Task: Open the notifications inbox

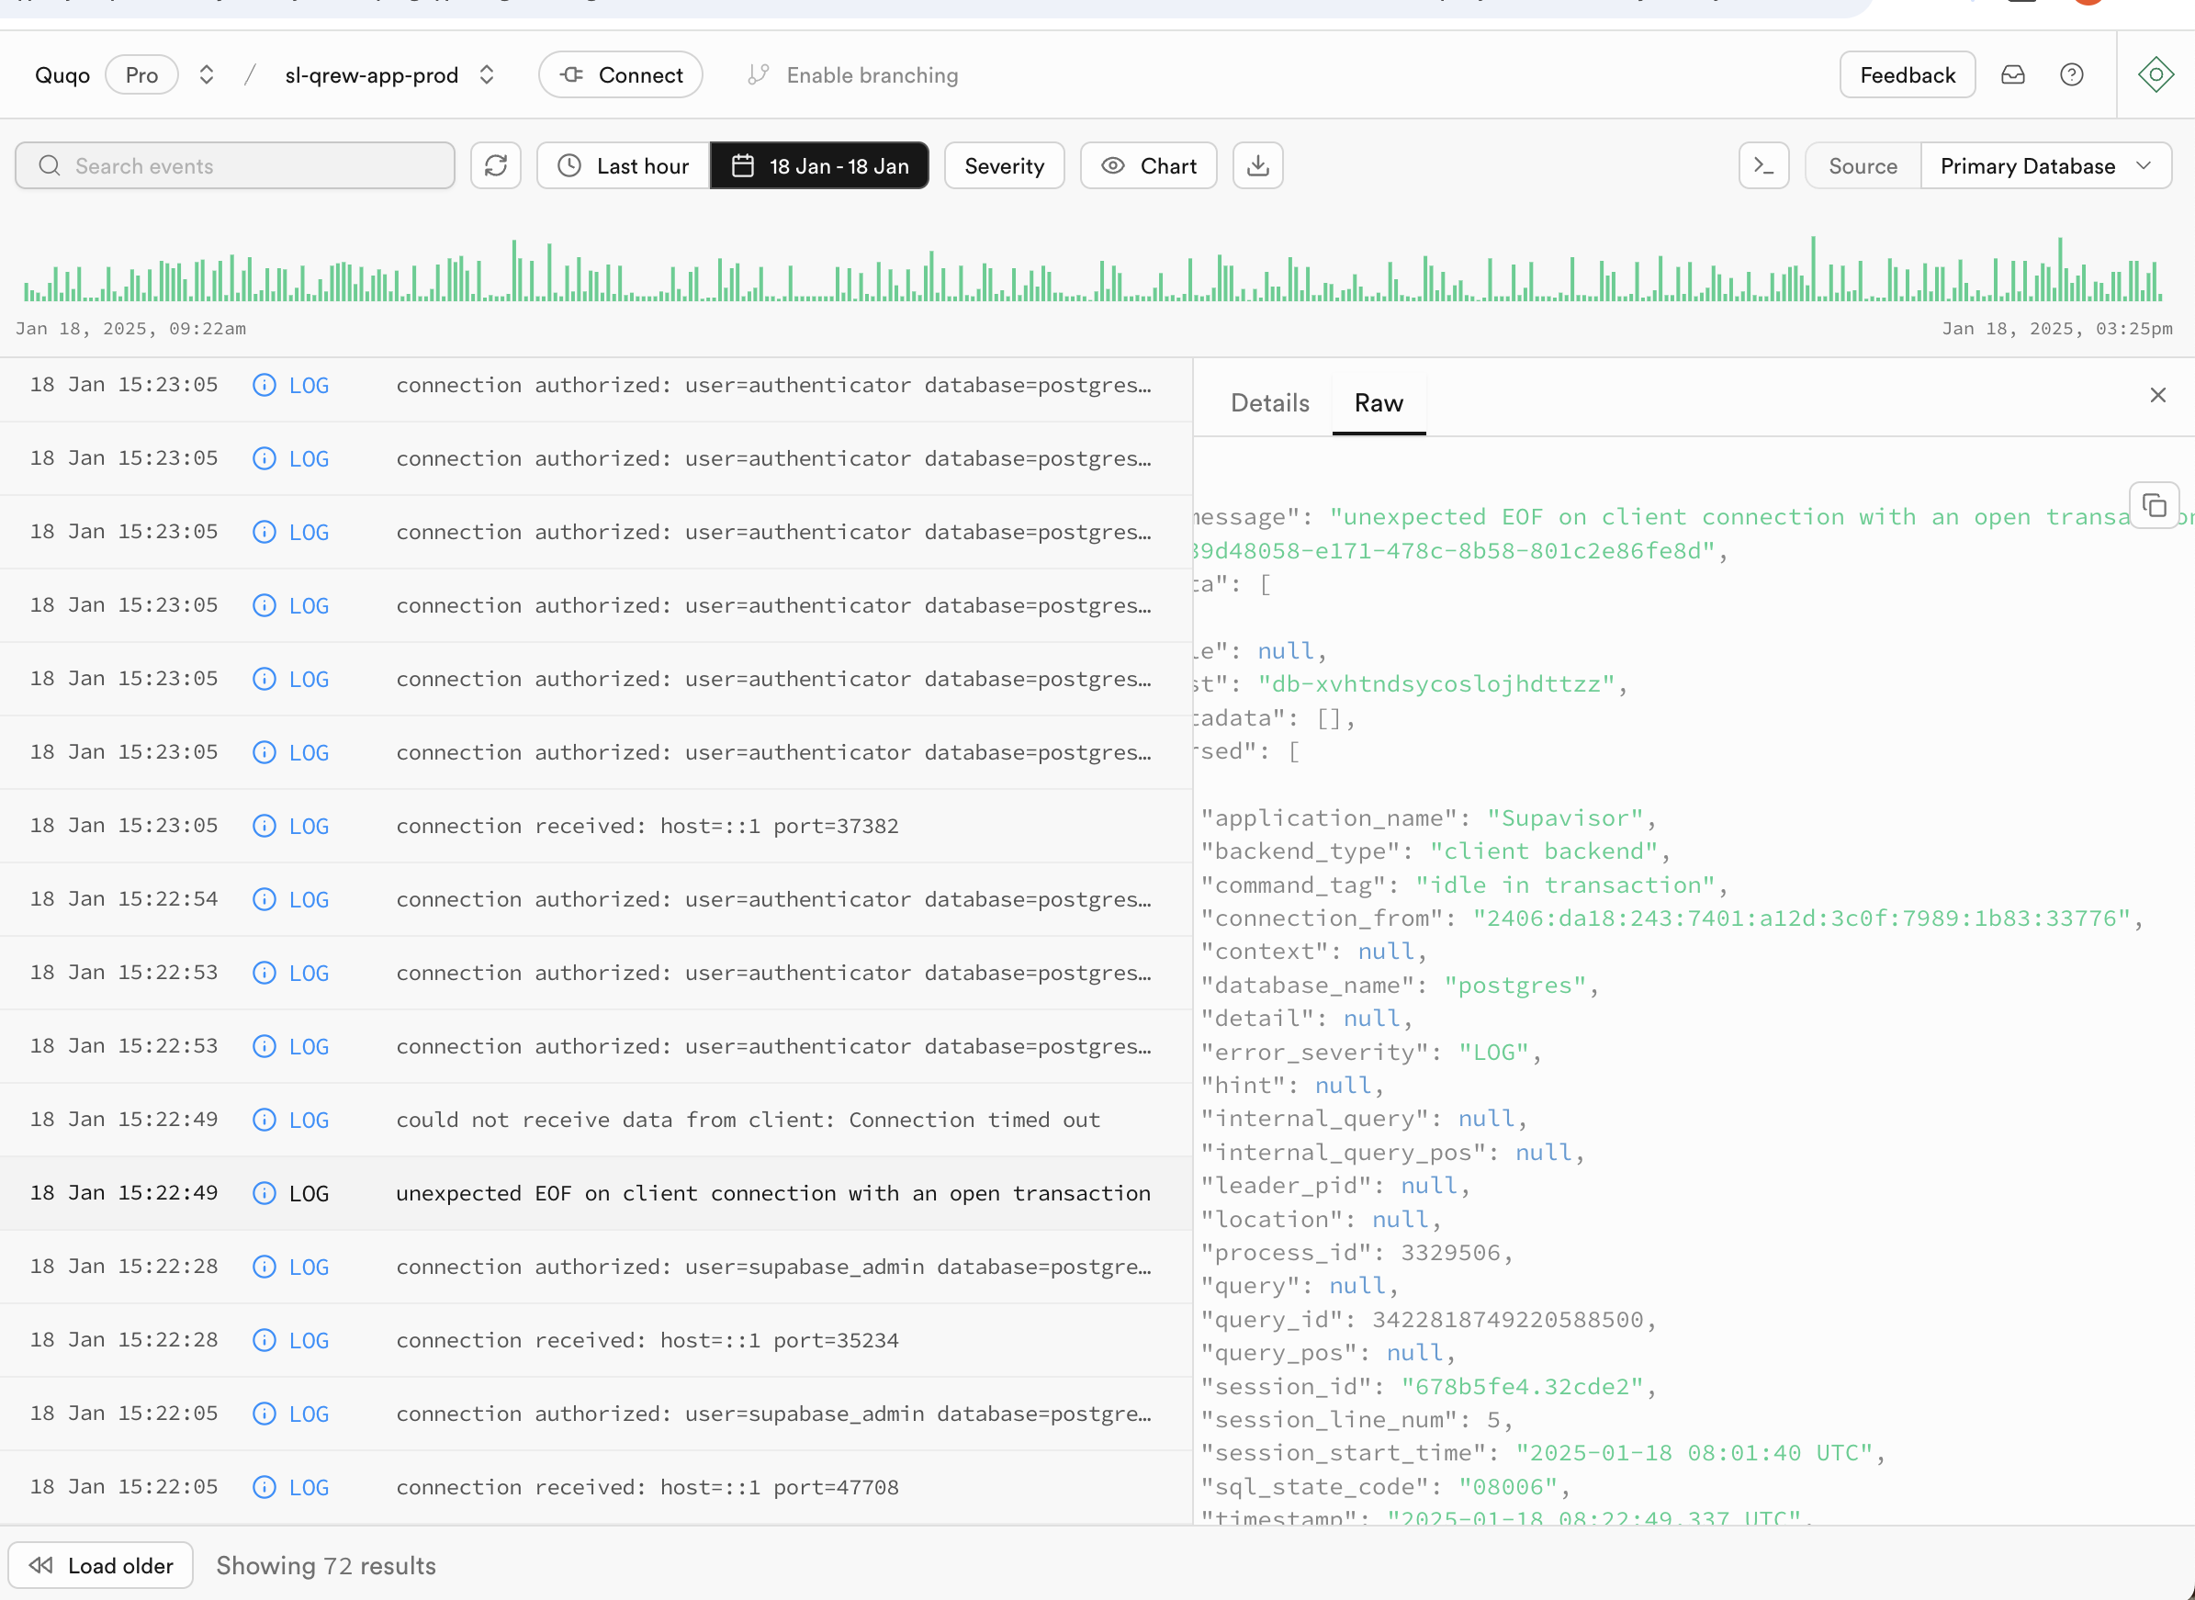Action: pyautogui.click(x=2013, y=74)
